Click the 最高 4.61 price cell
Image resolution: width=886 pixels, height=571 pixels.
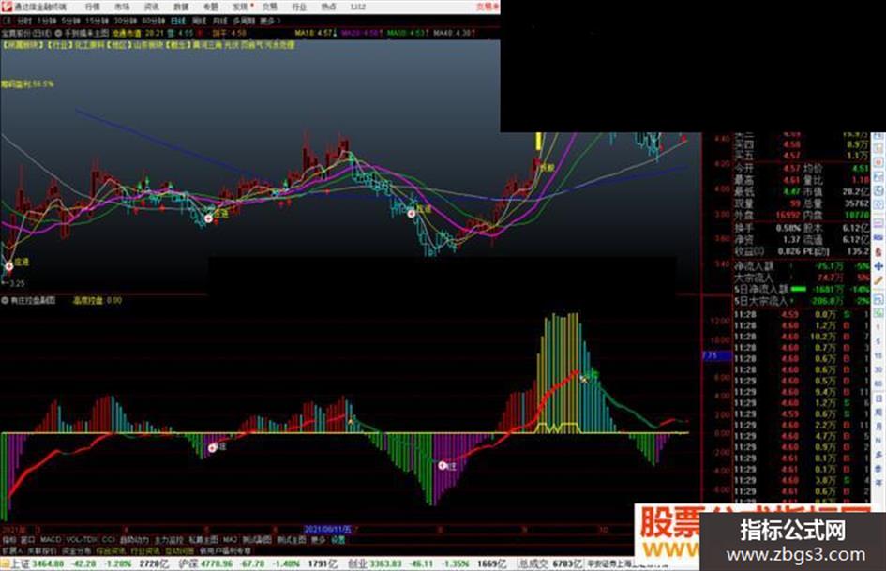coord(791,180)
